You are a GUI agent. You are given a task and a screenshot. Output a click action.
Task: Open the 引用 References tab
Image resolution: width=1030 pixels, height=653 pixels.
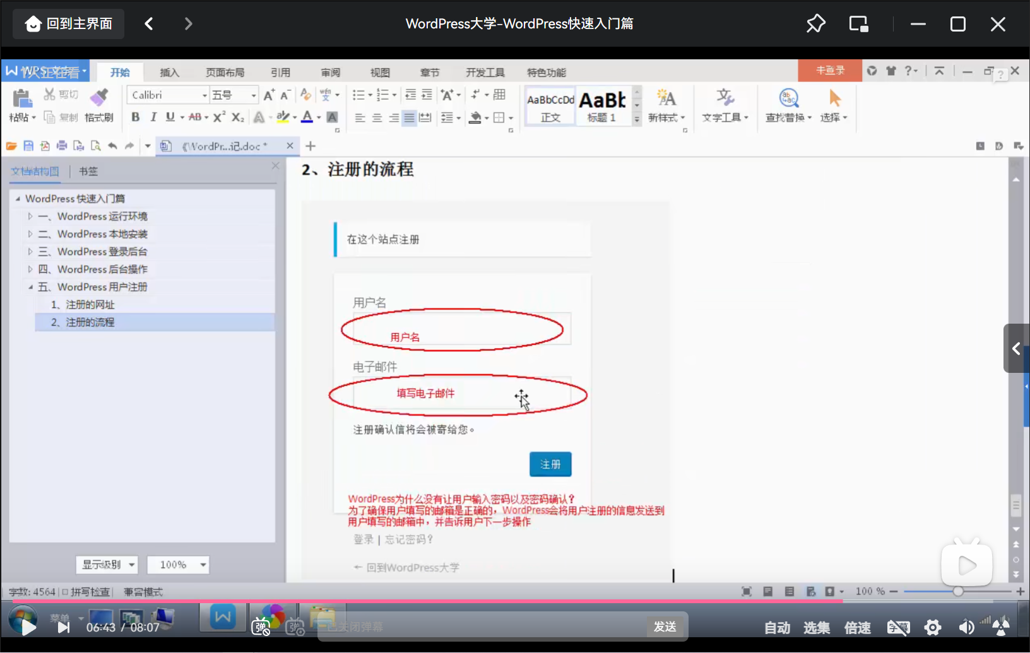point(280,73)
